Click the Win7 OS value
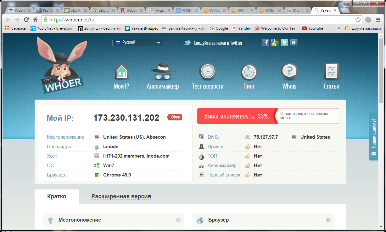 [109, 165]
